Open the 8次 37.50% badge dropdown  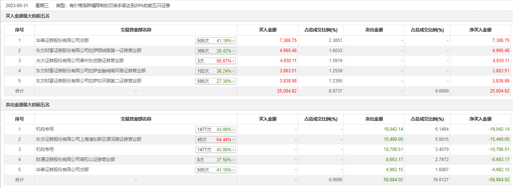click(x=216, y=160)
